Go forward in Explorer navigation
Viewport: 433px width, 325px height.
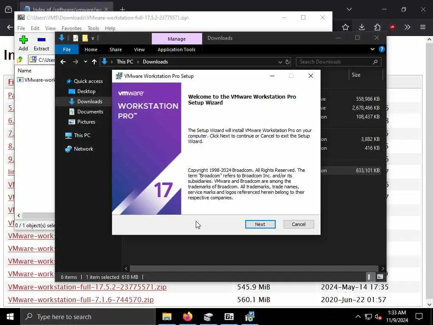75,62
